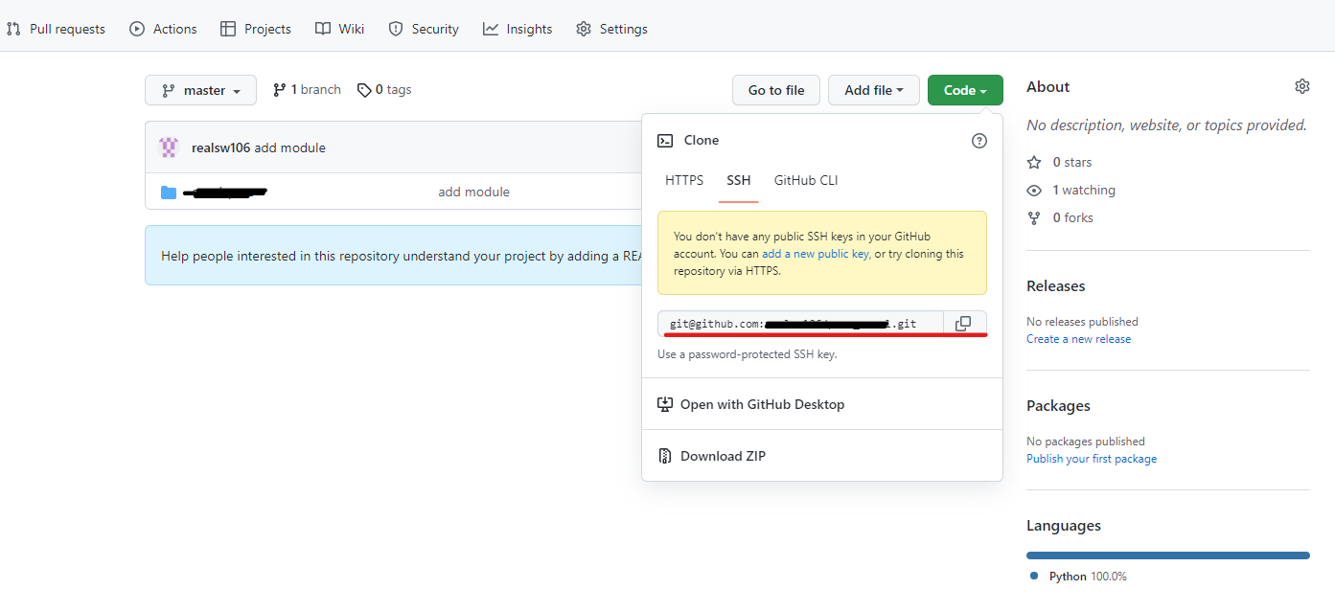Click the Security shield icon
The image size is (1335, 612).
pos(396,29)
